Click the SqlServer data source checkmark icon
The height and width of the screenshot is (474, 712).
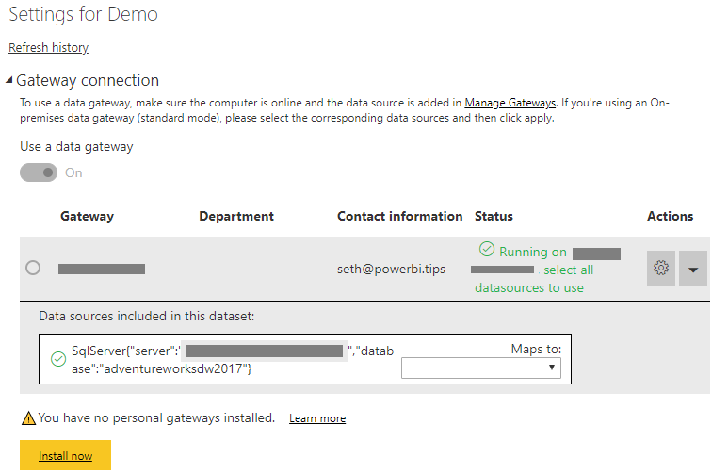point(58,359)
